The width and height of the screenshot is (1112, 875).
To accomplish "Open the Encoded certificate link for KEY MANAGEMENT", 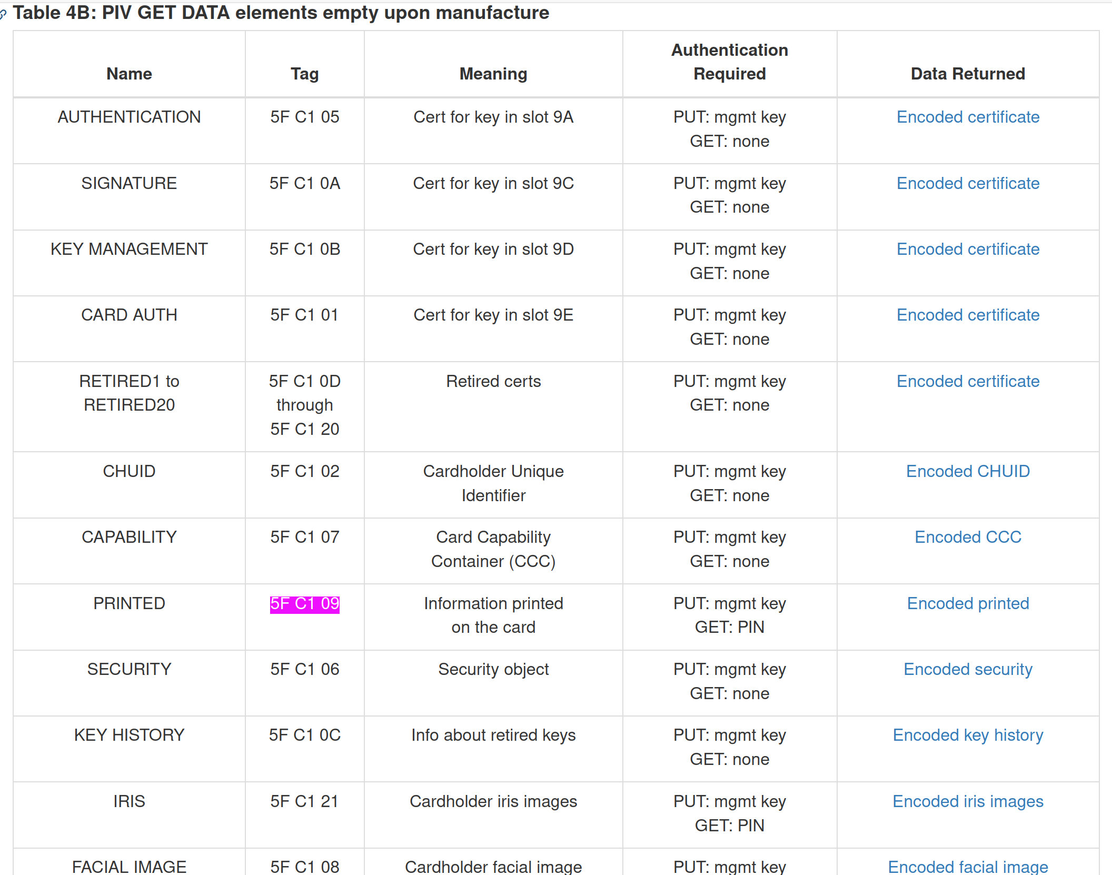I will click(968, 249).
